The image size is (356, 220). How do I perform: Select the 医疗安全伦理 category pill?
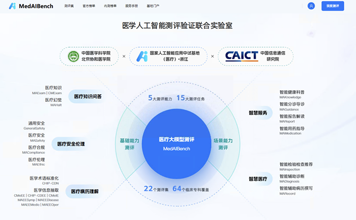click(71, 144)
